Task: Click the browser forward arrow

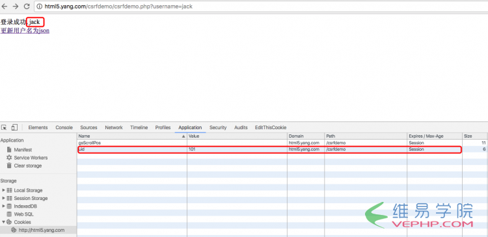Action: pos(16,6)
